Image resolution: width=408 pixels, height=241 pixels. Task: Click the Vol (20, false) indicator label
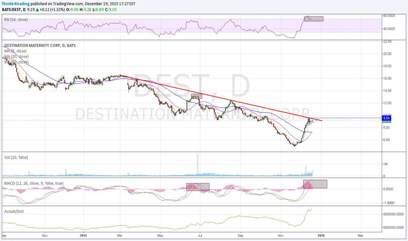pyautogui.click(x=16, y=157)
